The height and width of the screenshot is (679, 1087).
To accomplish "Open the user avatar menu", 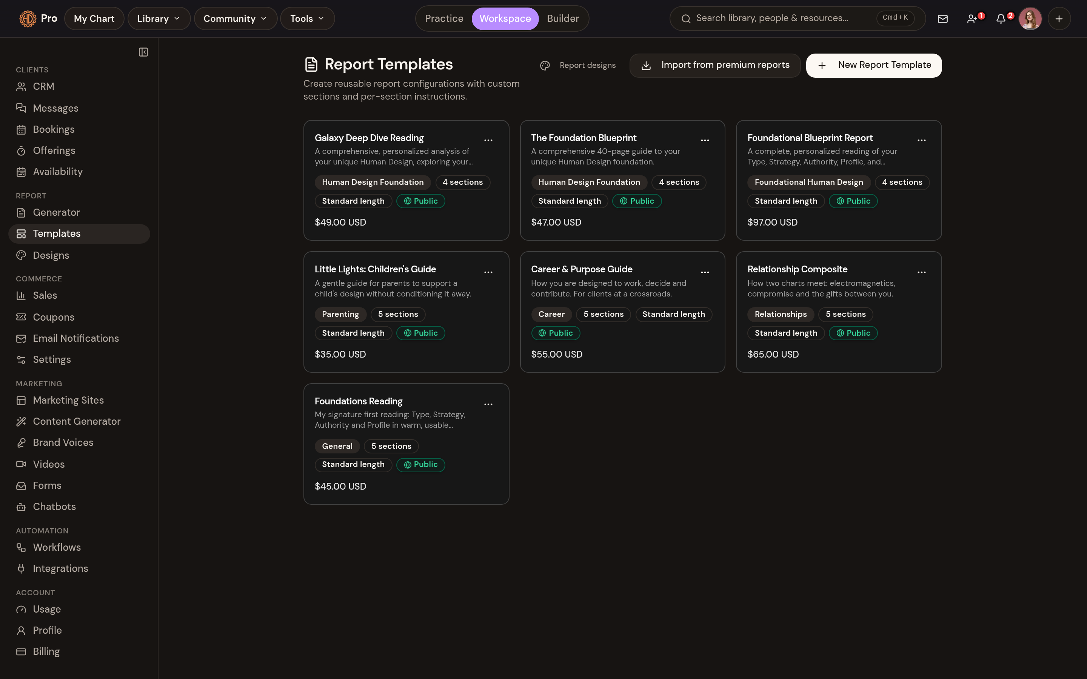I will pyautogui.click(x=1030, y=18).
